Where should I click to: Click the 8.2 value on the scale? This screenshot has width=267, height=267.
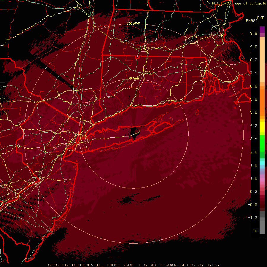(x=254, y=60)
